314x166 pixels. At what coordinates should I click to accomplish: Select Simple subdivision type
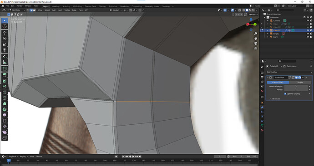[300, 82]
